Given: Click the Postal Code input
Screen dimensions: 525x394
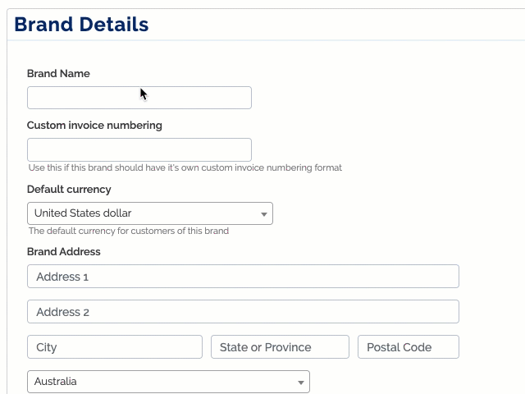Looking at the screenshot, I should (x=409, y=346).
